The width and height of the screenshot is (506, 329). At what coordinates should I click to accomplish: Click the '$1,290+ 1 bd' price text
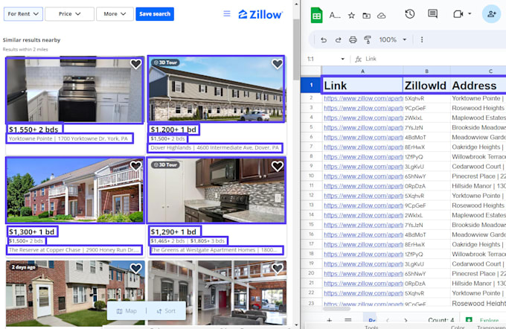(x=174, y=231)
